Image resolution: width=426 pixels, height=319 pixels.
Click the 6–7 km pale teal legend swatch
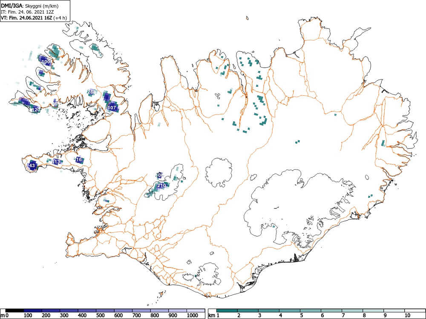(x=331, y=310)
